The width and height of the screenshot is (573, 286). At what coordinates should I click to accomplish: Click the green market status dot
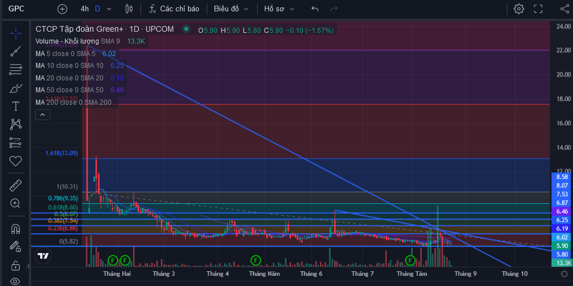[186, 29]
